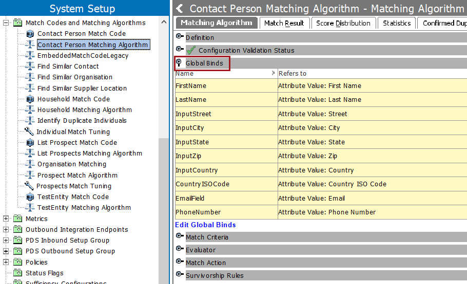Collapse Match Codes and Matching Algorithms node
Viewport: 467px width, 284px height.
tap(6, 23)
